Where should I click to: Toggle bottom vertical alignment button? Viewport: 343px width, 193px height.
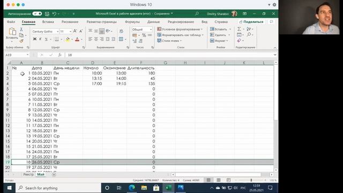[x=102, y=31]
